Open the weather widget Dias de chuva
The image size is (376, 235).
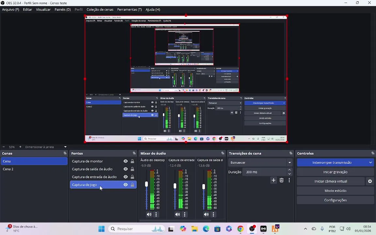[22, 228]
